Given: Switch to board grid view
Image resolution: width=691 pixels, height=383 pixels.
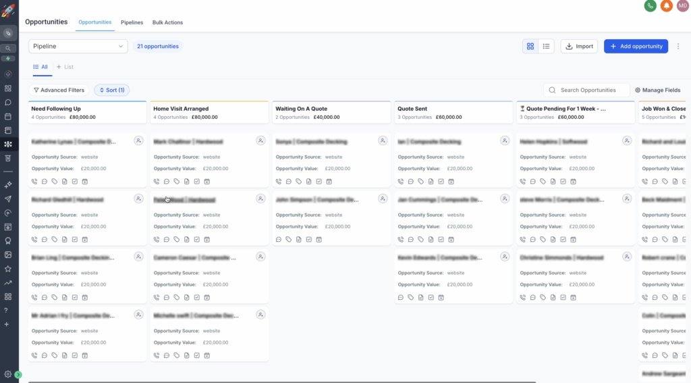Looking at the screenshot, I should pos(530,47).
